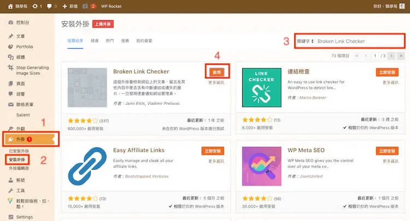The height and width of the screenshot is (221, 410).
Task: Open 更多資訊 for Broken Link Checker
Action: point(216,82)
